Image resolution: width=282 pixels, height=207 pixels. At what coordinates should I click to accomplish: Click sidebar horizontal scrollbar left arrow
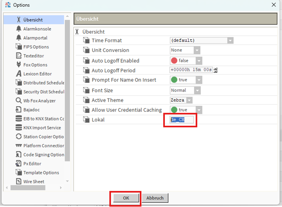coord(7,188)
